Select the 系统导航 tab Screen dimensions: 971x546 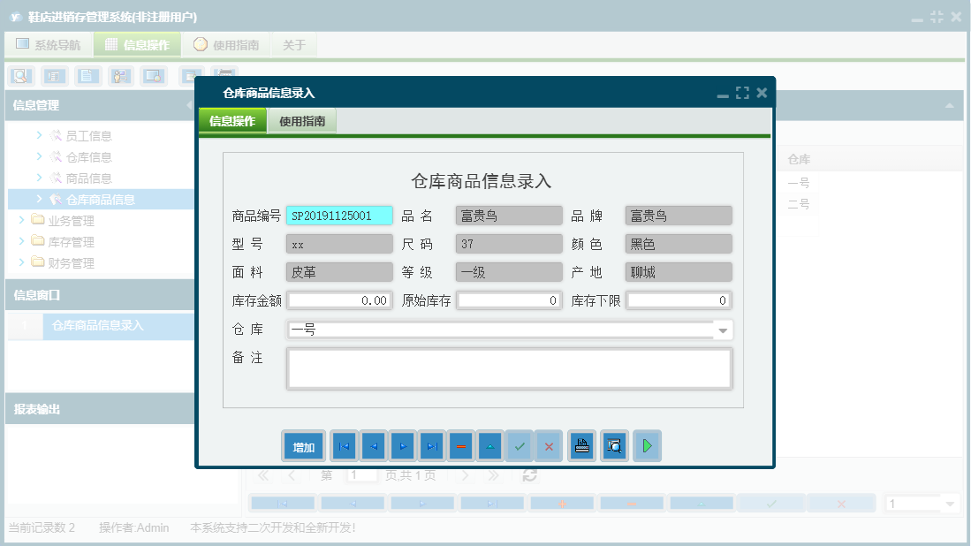point(48,43)
